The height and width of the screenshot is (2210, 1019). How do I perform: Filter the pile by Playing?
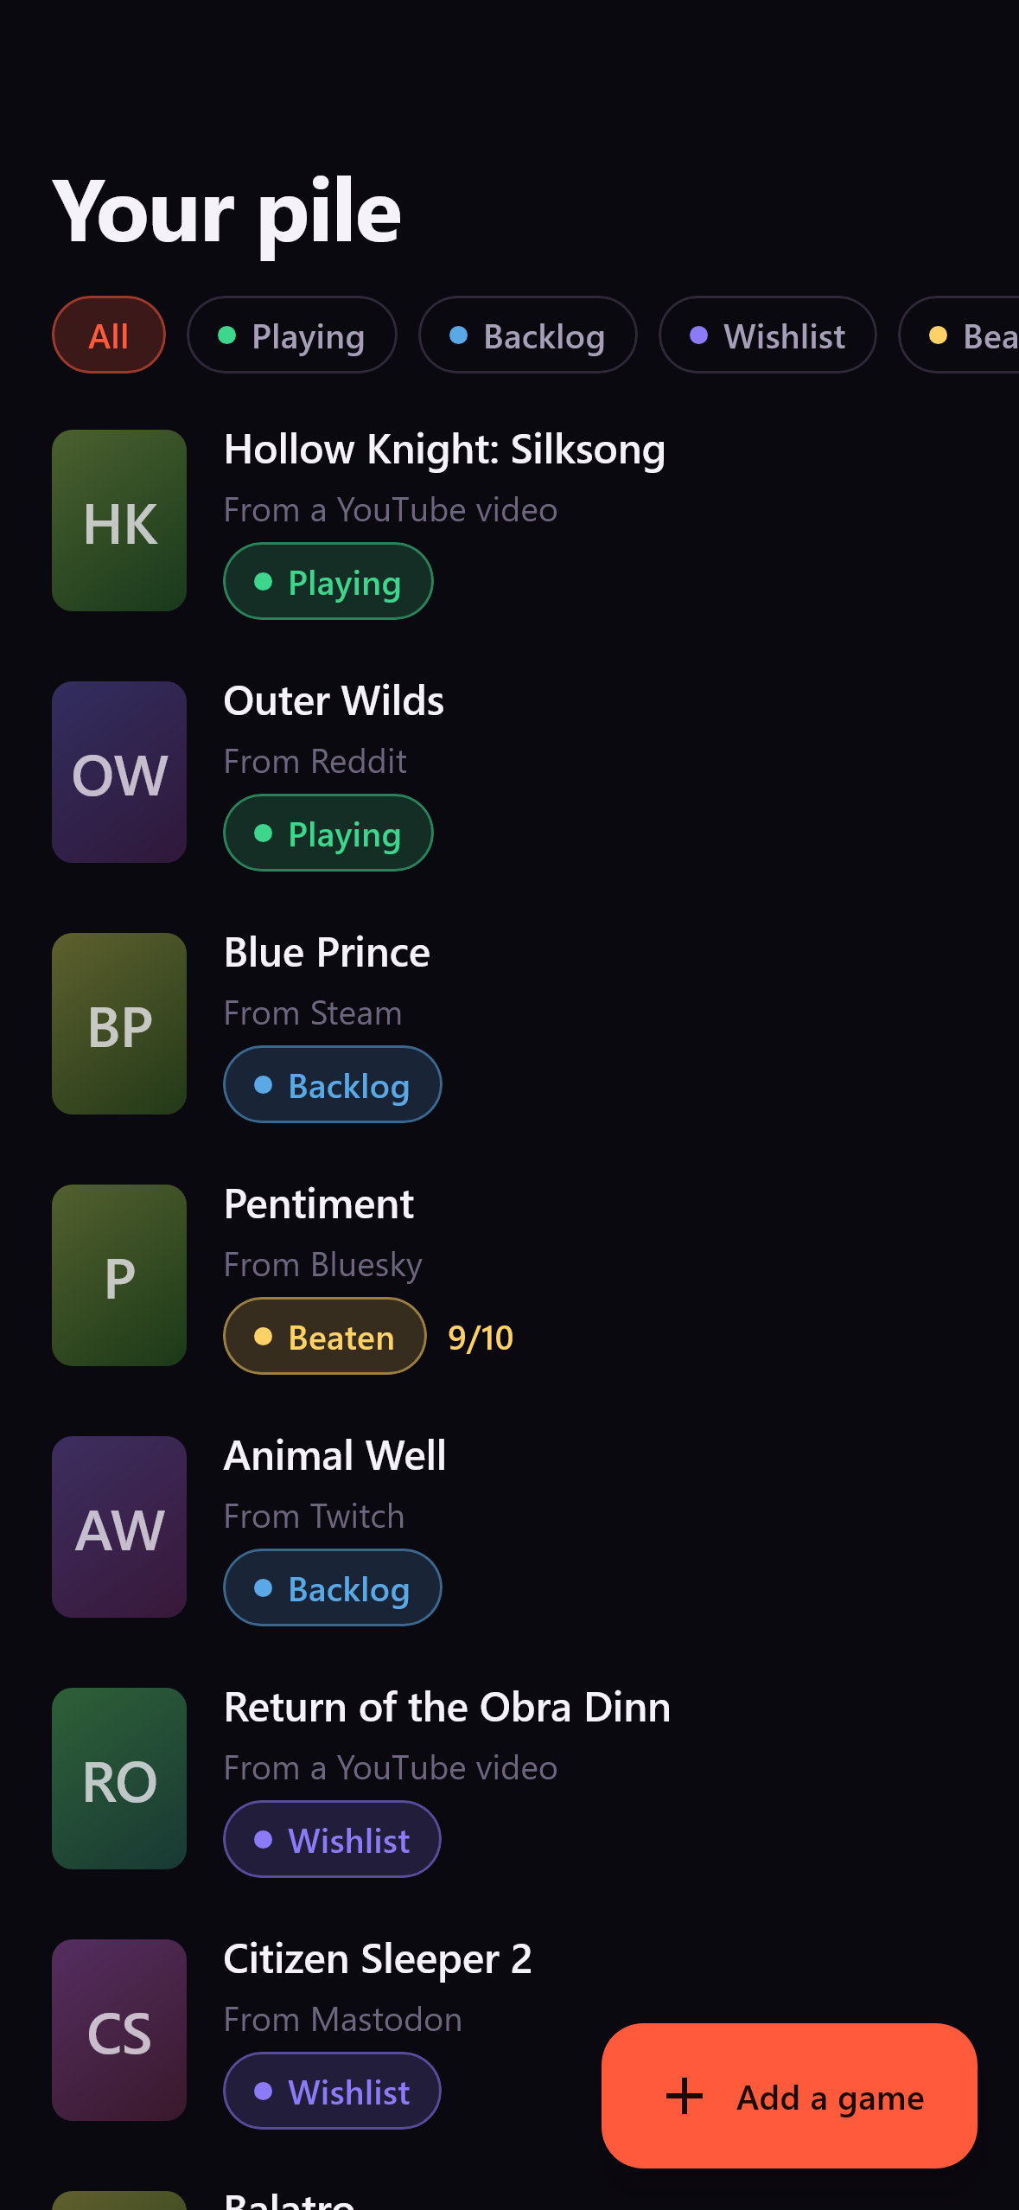pyautogui.click(x=292, y=335)
